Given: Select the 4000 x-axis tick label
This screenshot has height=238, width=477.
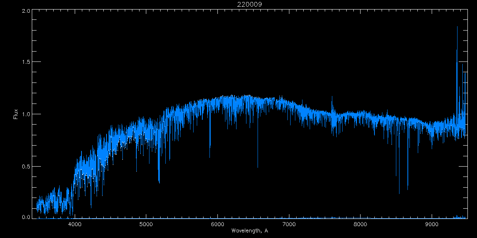Looking at the screenshot, I should click(75, 224).
